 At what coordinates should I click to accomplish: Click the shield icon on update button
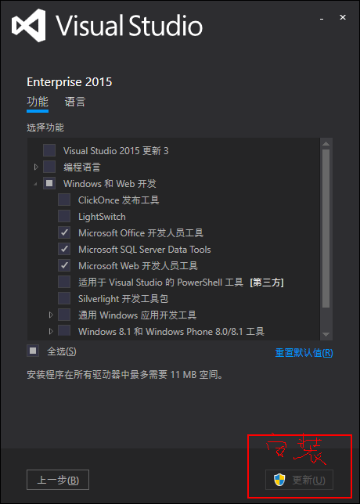pyautogui.click(x=279, y=480)
